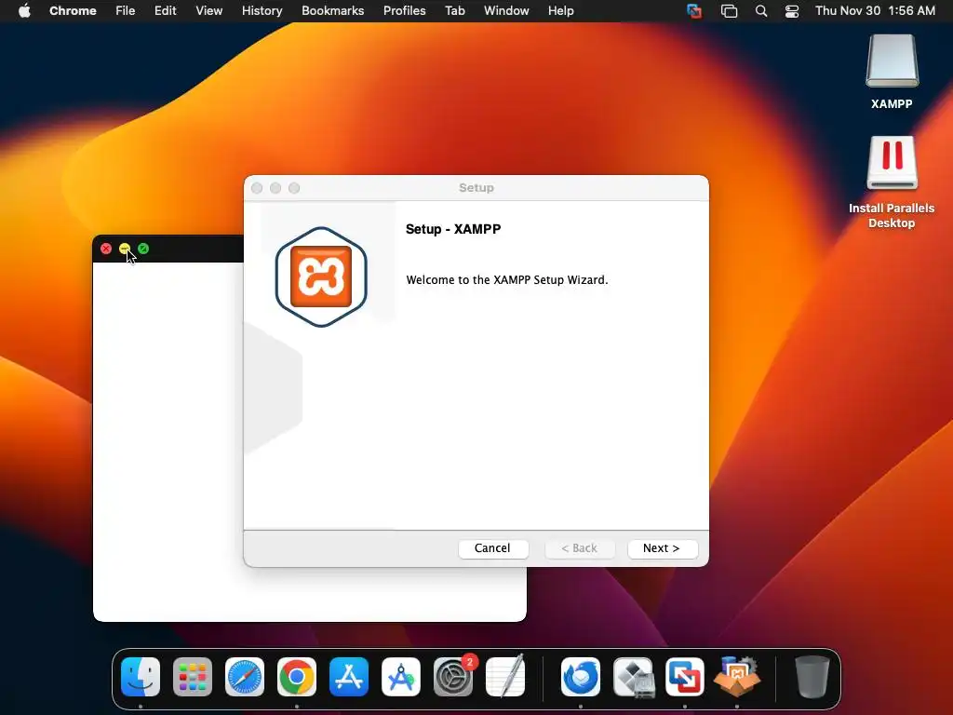Open the Edit menu
The image size is (953, 715).
tap(165, 10)
